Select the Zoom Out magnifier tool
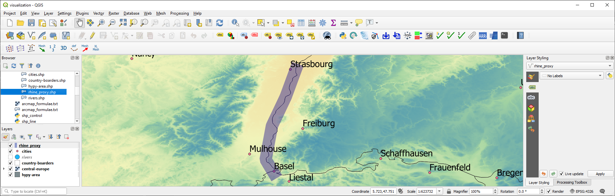The width and height of the screenshot is (615, 196). coord(112,23)
